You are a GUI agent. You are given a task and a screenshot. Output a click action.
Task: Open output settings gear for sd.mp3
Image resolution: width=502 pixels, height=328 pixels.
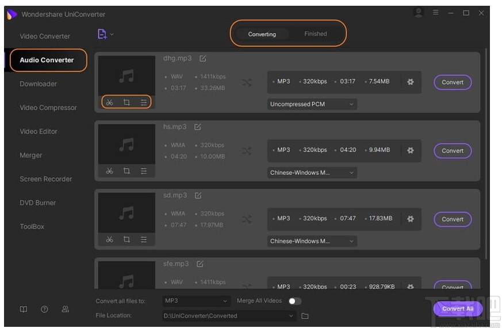pos(411,219)
